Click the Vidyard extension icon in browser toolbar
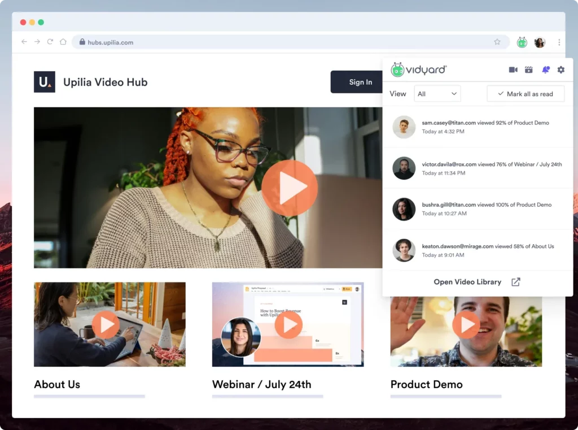Image resolution: width=578 pixels, height=430 pixels. coord(522,42)
